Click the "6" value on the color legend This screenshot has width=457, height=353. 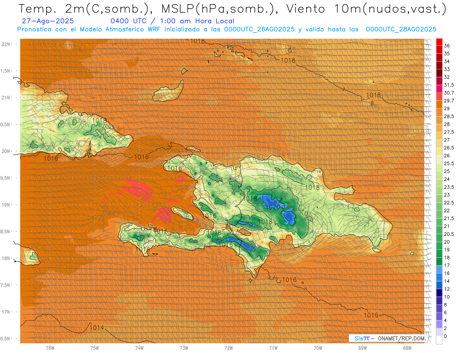[x=446, y=313]
